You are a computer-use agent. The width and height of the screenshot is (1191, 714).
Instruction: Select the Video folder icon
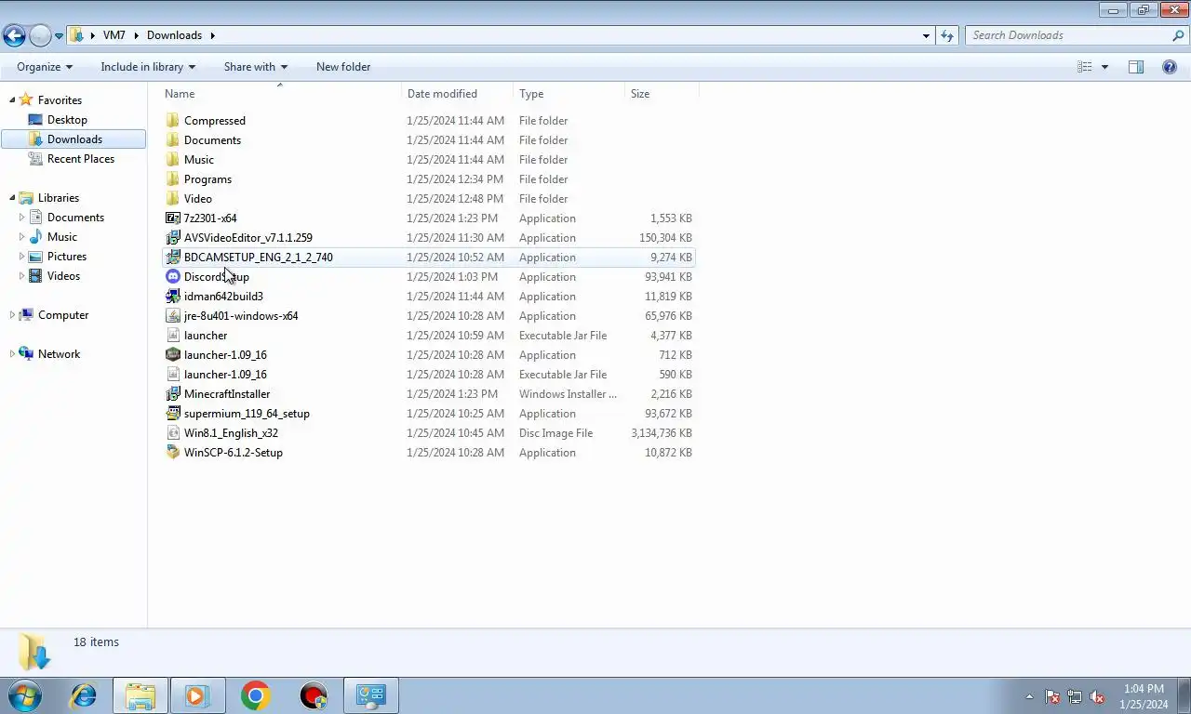pos(172,199)
